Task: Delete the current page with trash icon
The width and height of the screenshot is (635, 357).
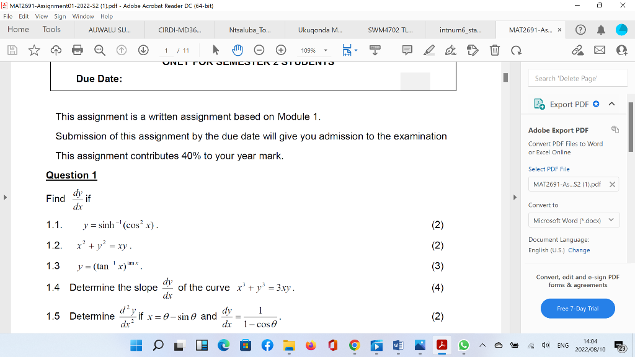Action: tap(494, 50)
